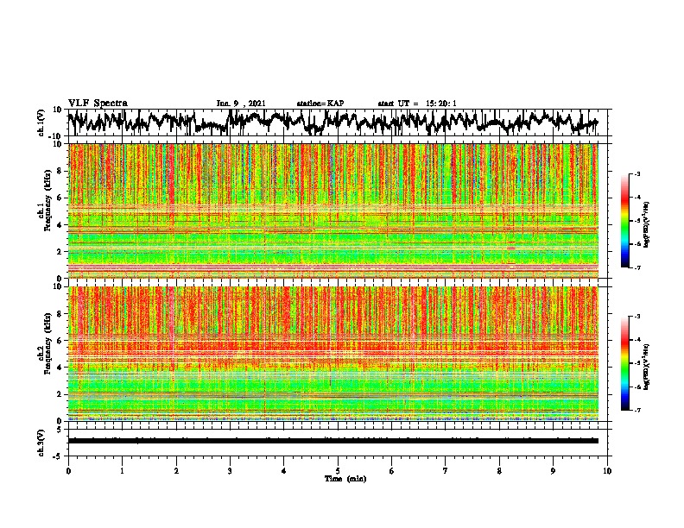The width and height of the screenshot is (684, 528).
Task: Click the time axis tick label "1"
Action: coord(122,471)
